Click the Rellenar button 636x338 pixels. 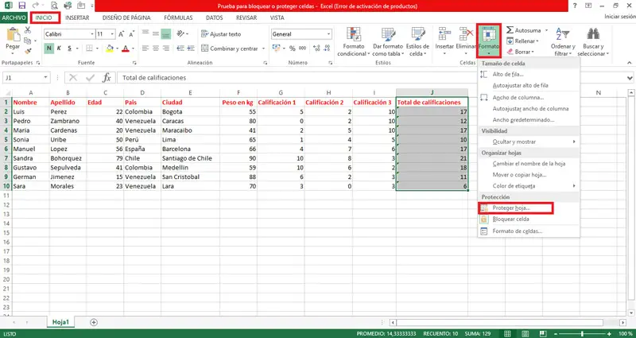tap(522, 41)
